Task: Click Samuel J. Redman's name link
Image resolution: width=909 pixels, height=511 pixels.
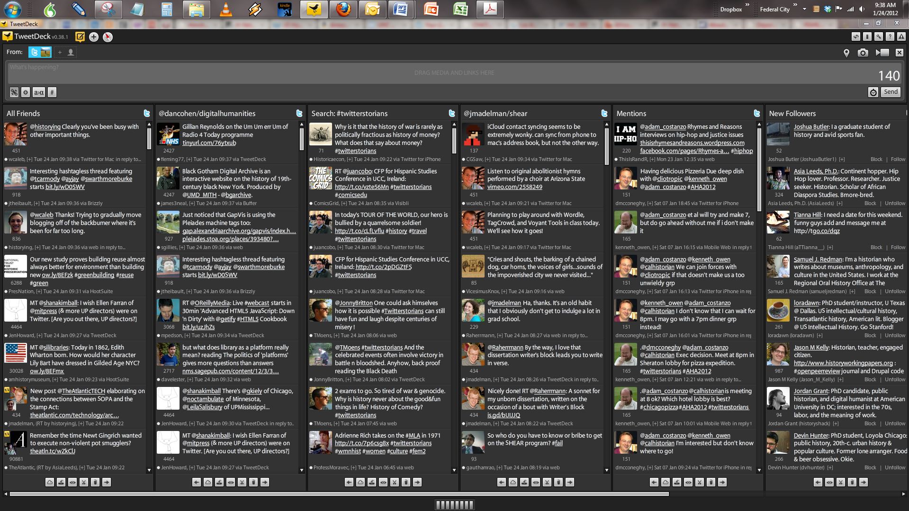Action: (818, 260)
